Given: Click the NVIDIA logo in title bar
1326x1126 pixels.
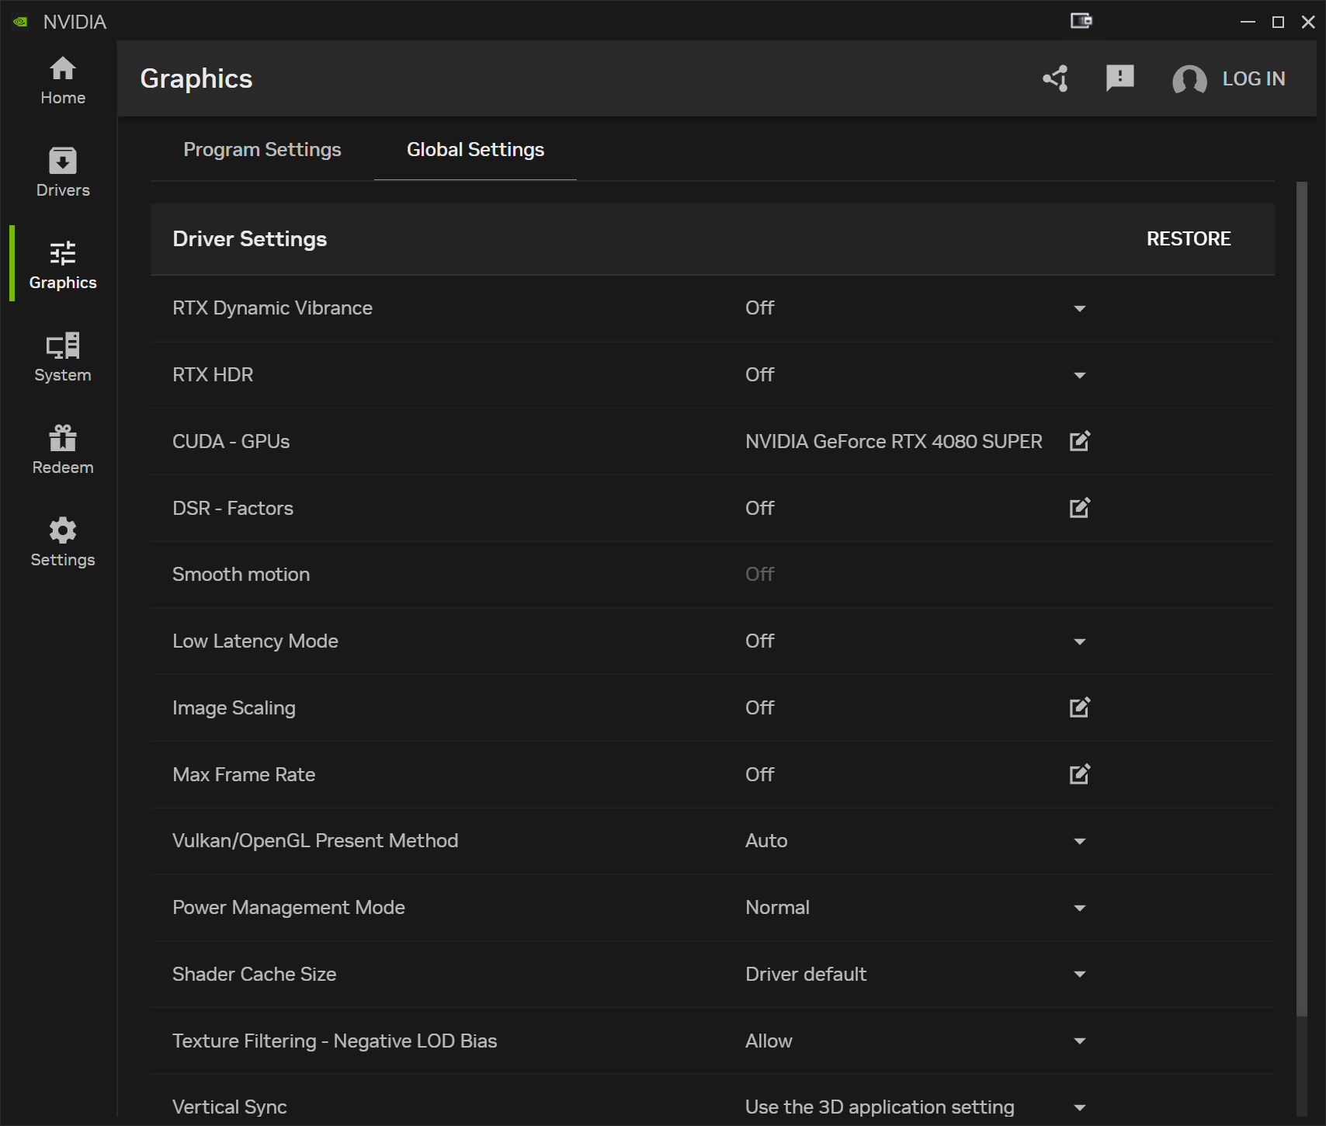Looking at the screenshot, I should point(21,22).
